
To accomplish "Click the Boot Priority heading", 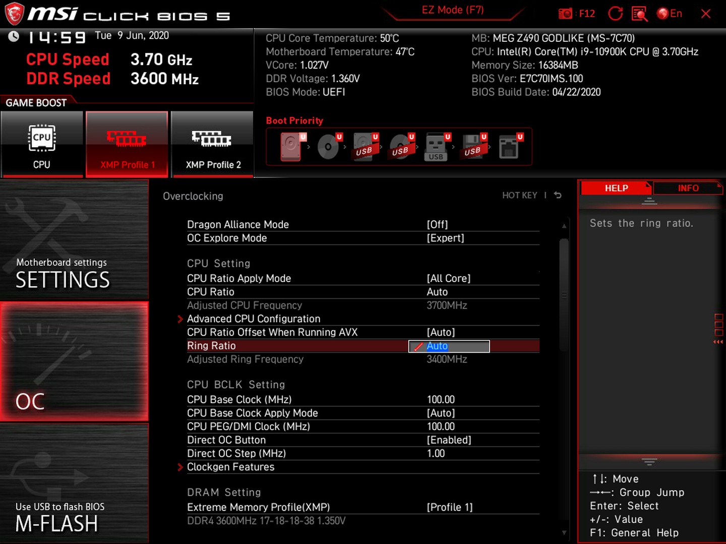I will 294,121.
